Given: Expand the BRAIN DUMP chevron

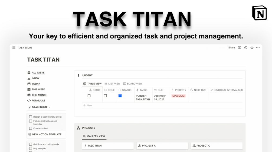Looking at the screenshot, I should (x=50, y=107).
